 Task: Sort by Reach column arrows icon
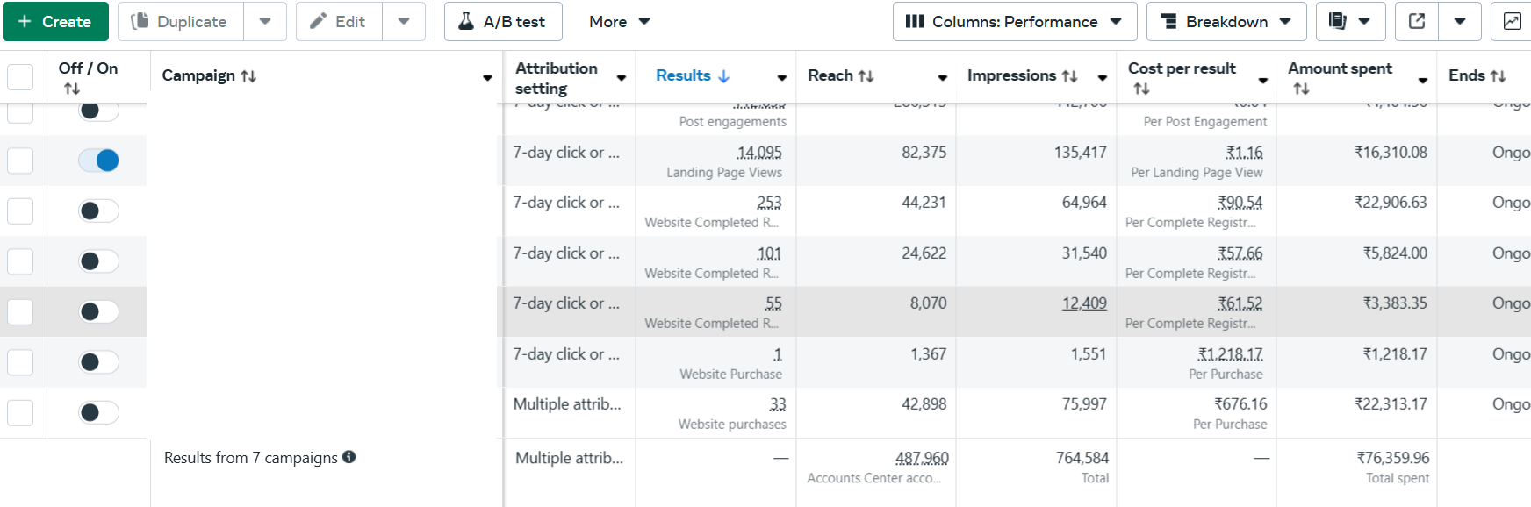pyautogui.click(x=866, y=76)
